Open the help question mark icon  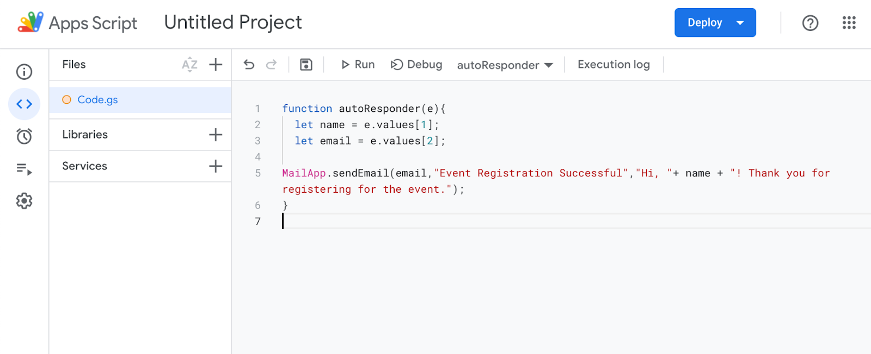coord(810,23)
